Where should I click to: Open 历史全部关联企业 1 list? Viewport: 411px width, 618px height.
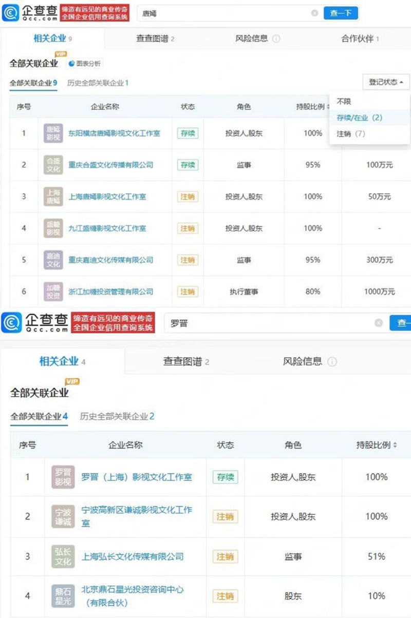click(x=96, y=83)
